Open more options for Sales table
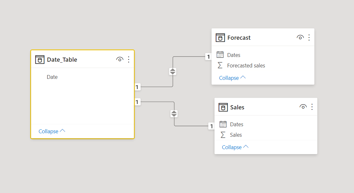 (312, 107)
